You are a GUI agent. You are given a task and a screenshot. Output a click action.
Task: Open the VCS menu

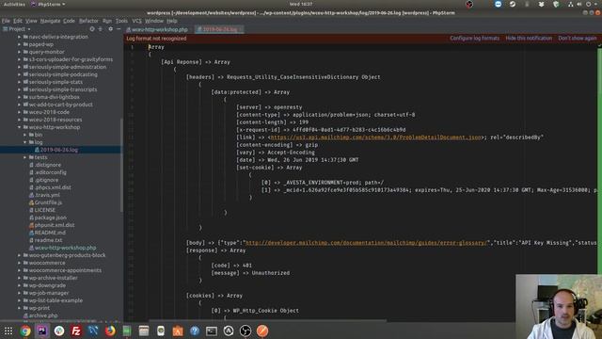pos(136,21)
